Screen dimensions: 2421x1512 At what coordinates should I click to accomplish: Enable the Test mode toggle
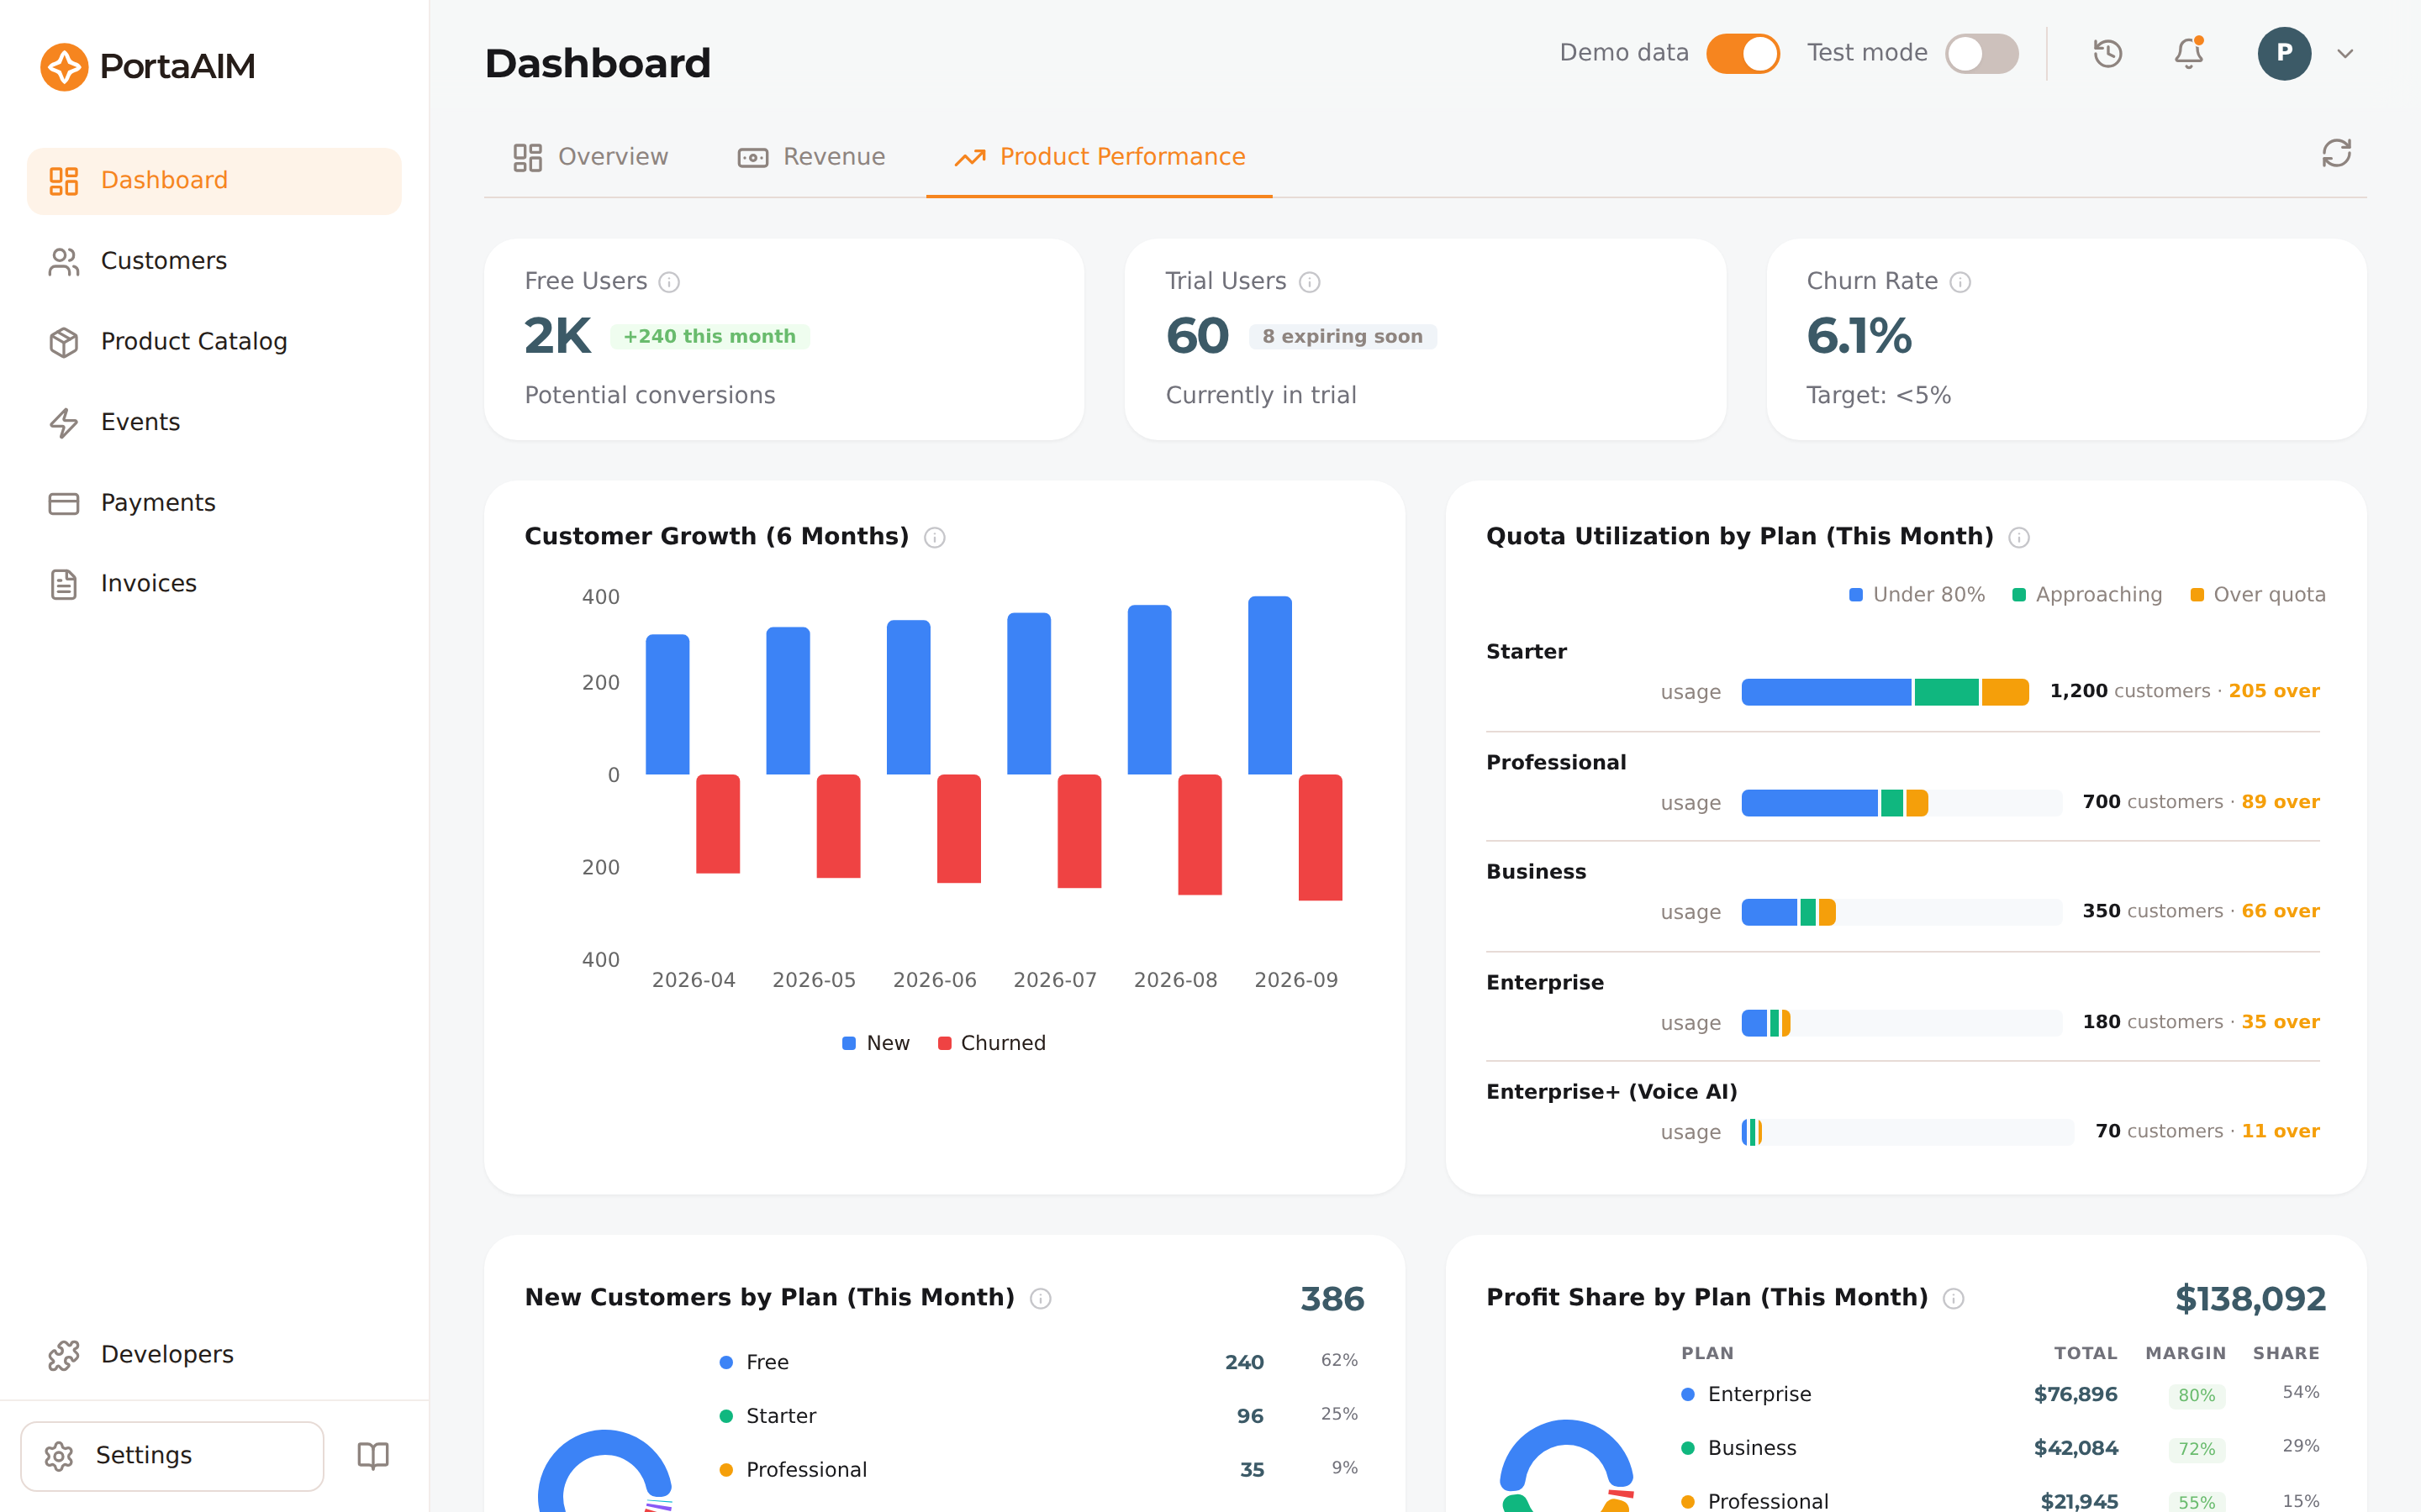1981,53
